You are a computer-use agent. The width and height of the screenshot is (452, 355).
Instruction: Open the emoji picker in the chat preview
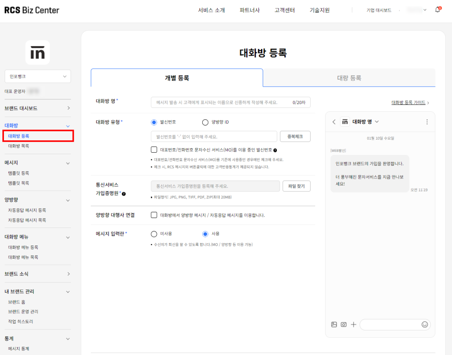425,324
